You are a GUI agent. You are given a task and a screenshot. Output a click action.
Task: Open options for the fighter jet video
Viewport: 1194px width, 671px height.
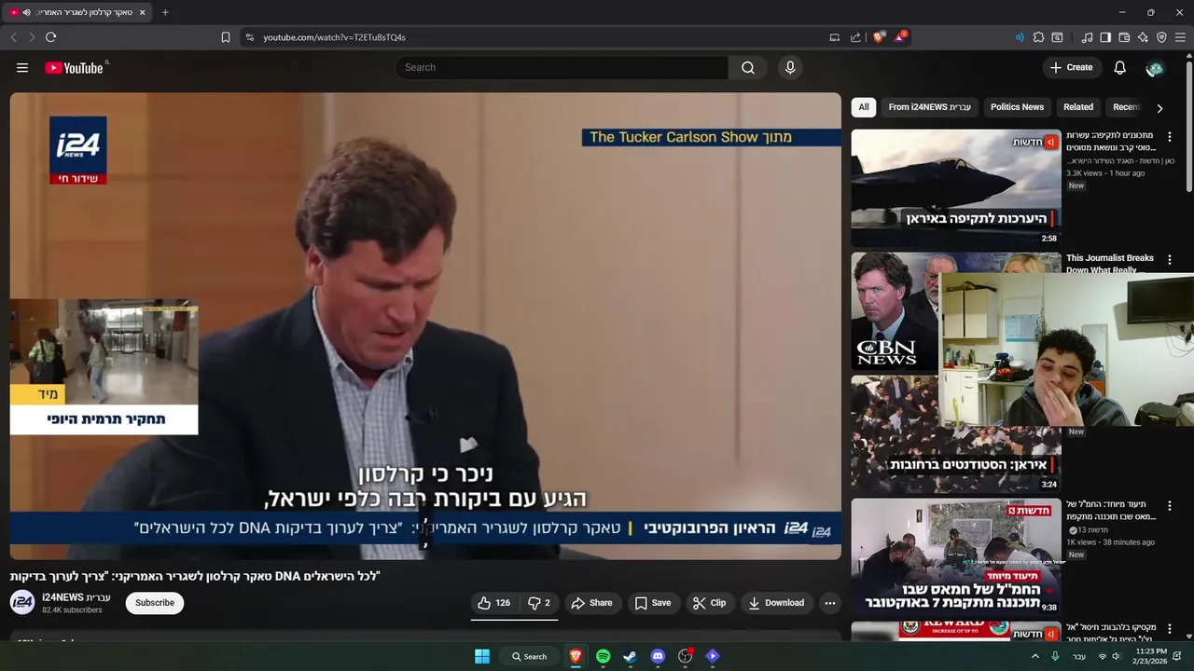pyautogui.click(x=1170, y=136)
